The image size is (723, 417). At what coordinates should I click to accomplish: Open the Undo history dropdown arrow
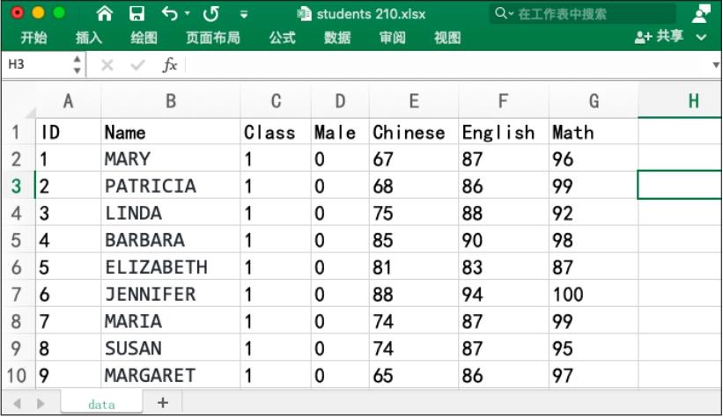188,15
